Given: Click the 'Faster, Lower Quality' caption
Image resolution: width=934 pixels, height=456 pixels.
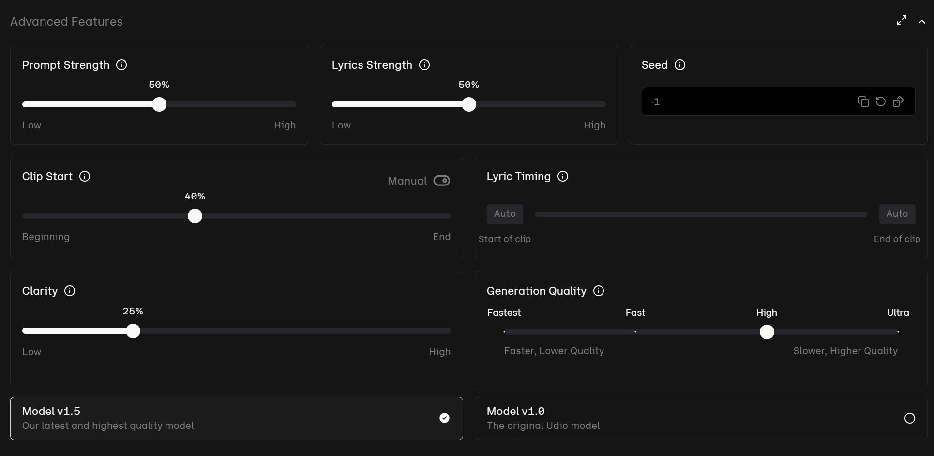Looking at the screenshot, I should (554, 351).
